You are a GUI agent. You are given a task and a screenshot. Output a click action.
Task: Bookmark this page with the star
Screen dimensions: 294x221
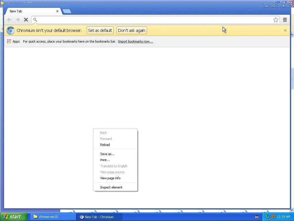tap(276, 20)
